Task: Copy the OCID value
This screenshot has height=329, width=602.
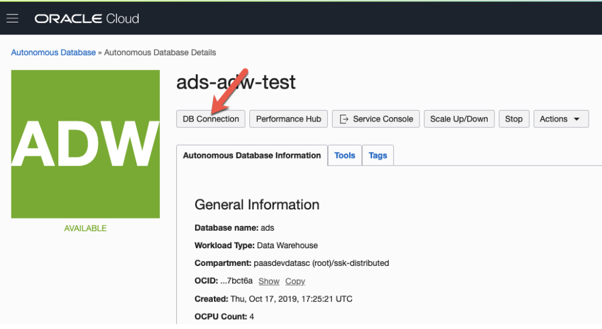Action: 295,281
